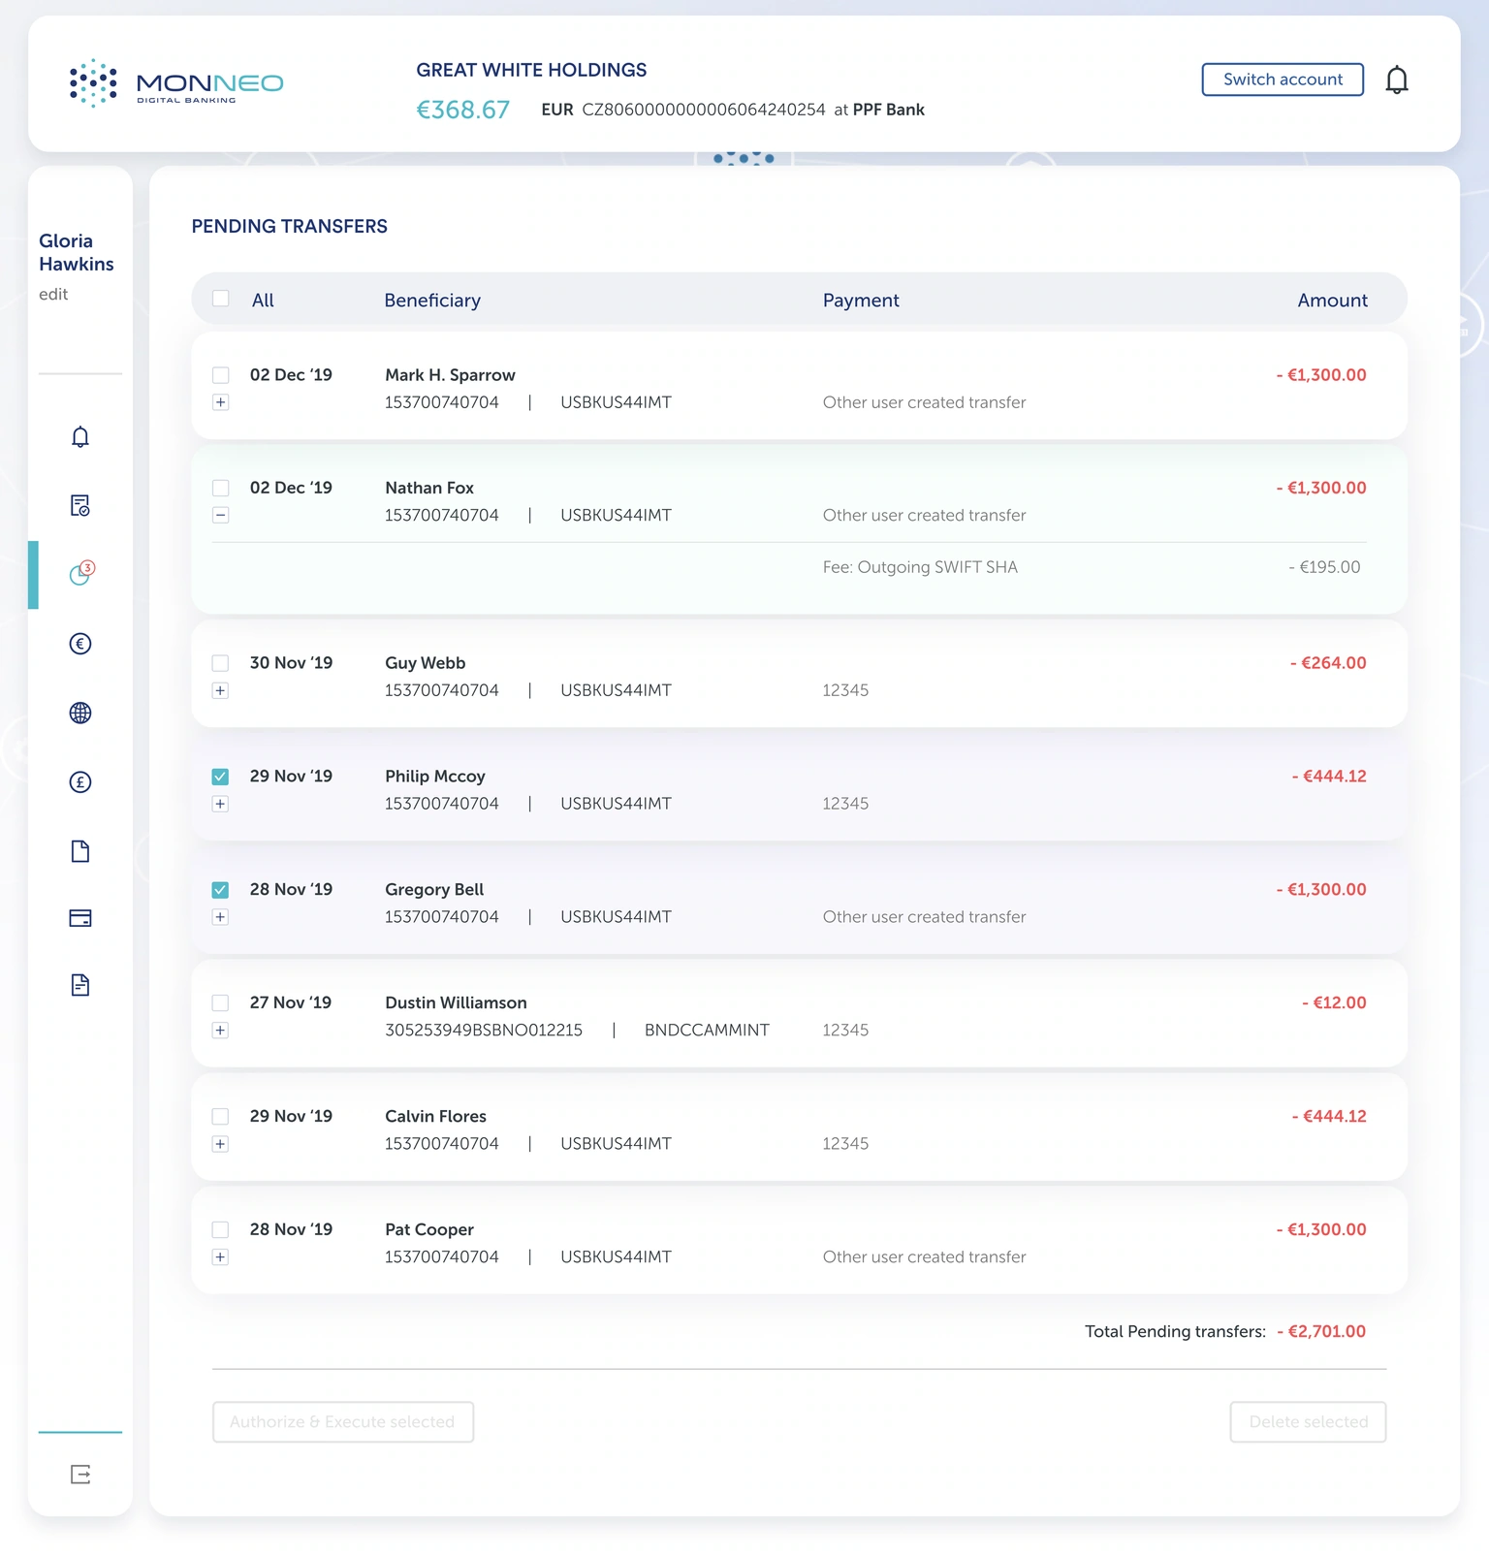
Task: Click the Delete selected button
Action: click(1308, 1421)
